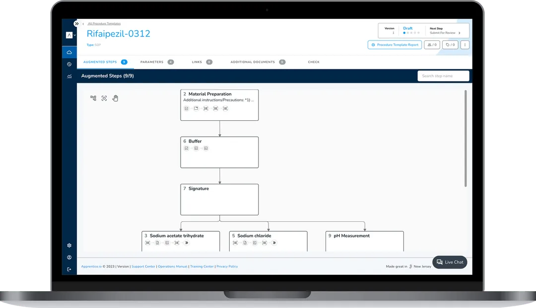Open the Check tab

tap(314, 62)
